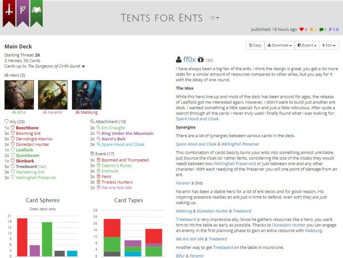Open the Boomed and Trumpeted card link
Screen dimensions: 343x258
point(125,160)
